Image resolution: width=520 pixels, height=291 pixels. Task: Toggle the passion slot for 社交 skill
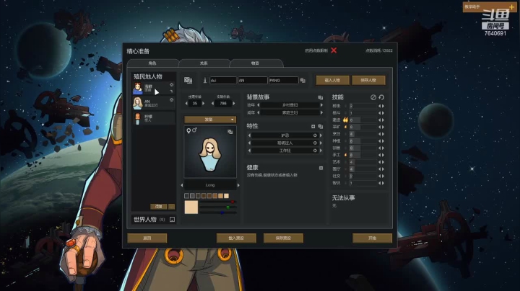pyautogui.click(x=345, y=176)
